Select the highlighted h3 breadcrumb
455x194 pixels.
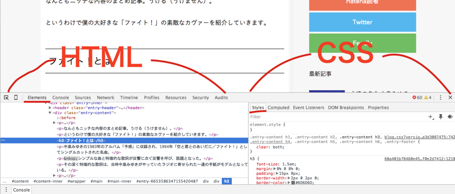[x=227, y=181]
